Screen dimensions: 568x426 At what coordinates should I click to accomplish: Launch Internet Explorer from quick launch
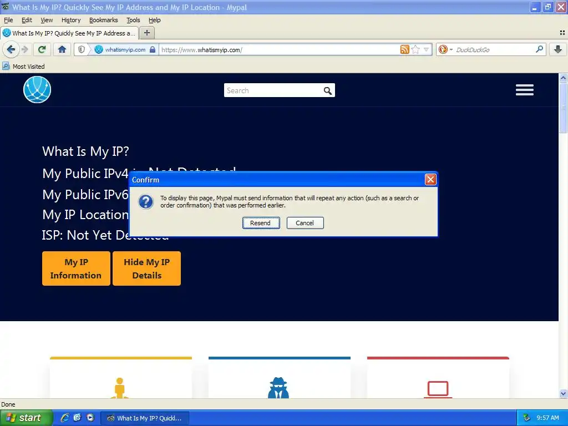(65, 418)
